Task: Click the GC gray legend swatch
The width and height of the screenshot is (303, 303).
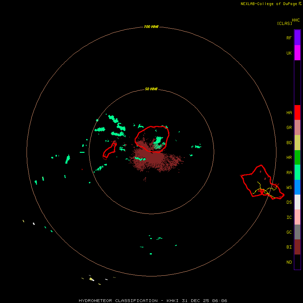Action: click(297, 232)
